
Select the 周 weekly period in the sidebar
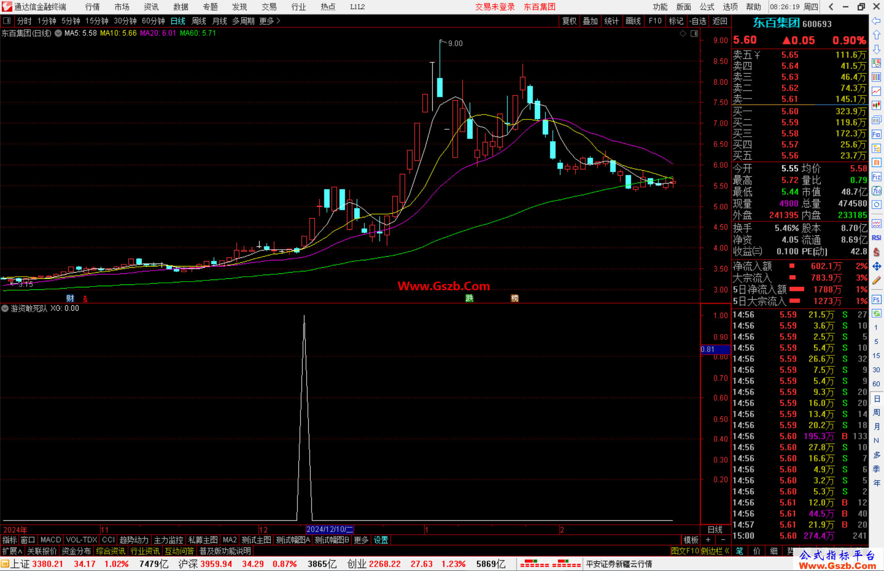point(877,413)
